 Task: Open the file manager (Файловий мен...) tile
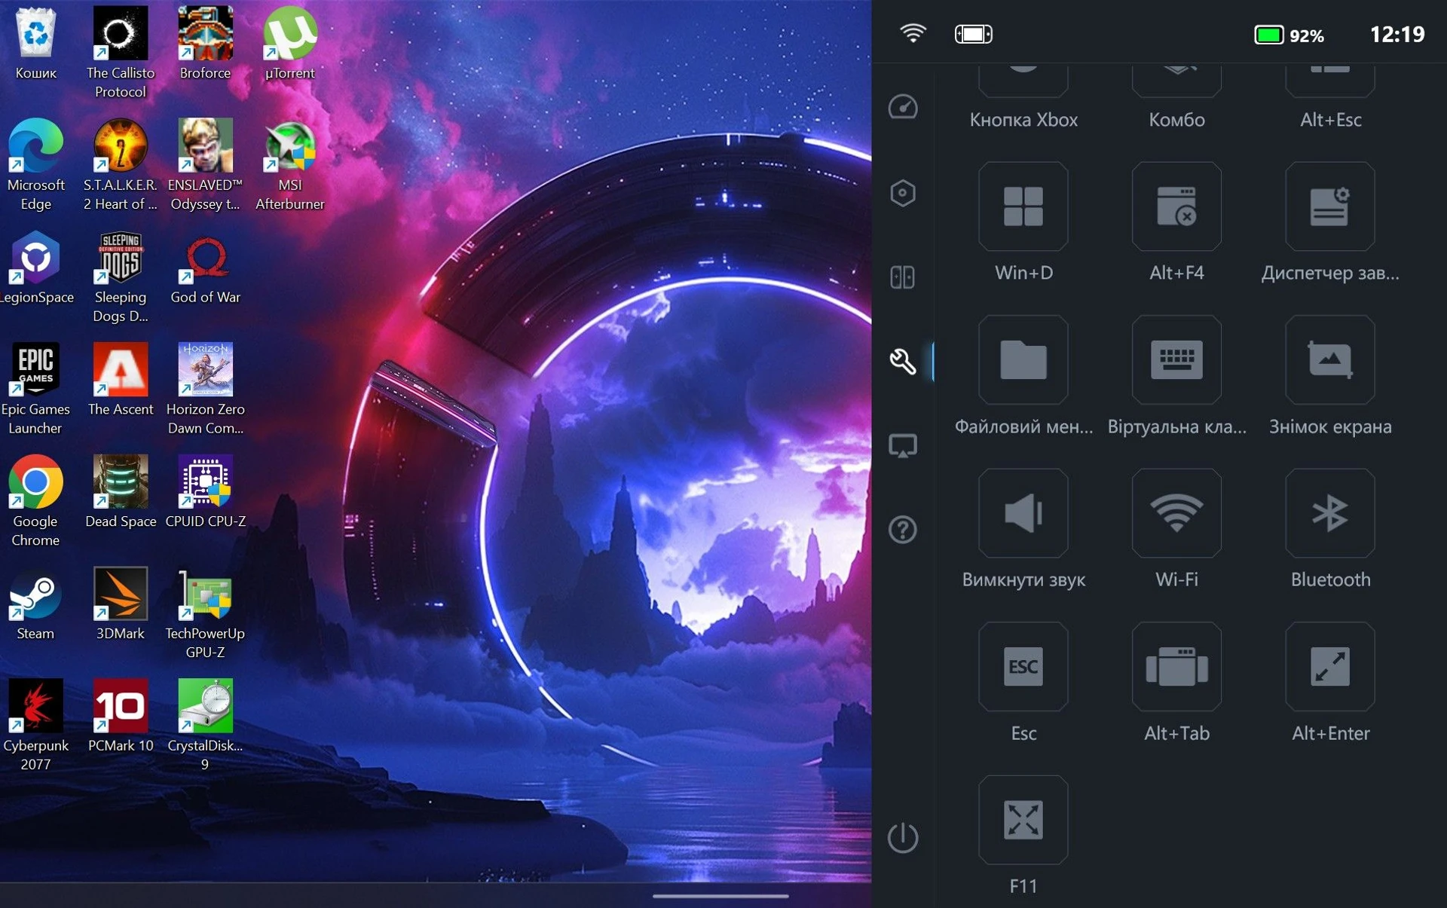tap(1023, 360)
